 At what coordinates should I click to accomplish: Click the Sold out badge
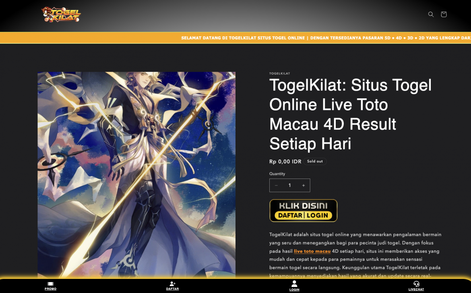315,161
